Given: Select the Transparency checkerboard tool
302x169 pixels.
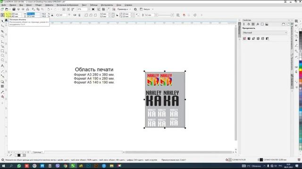Looking at the screenshot, I should 2,86.
